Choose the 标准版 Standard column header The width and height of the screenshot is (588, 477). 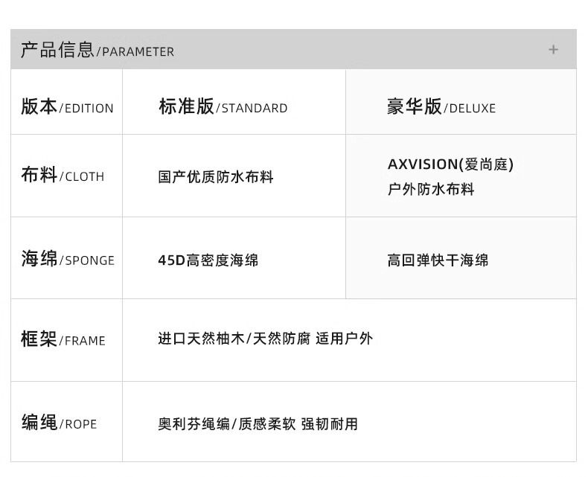coord(223,107)
